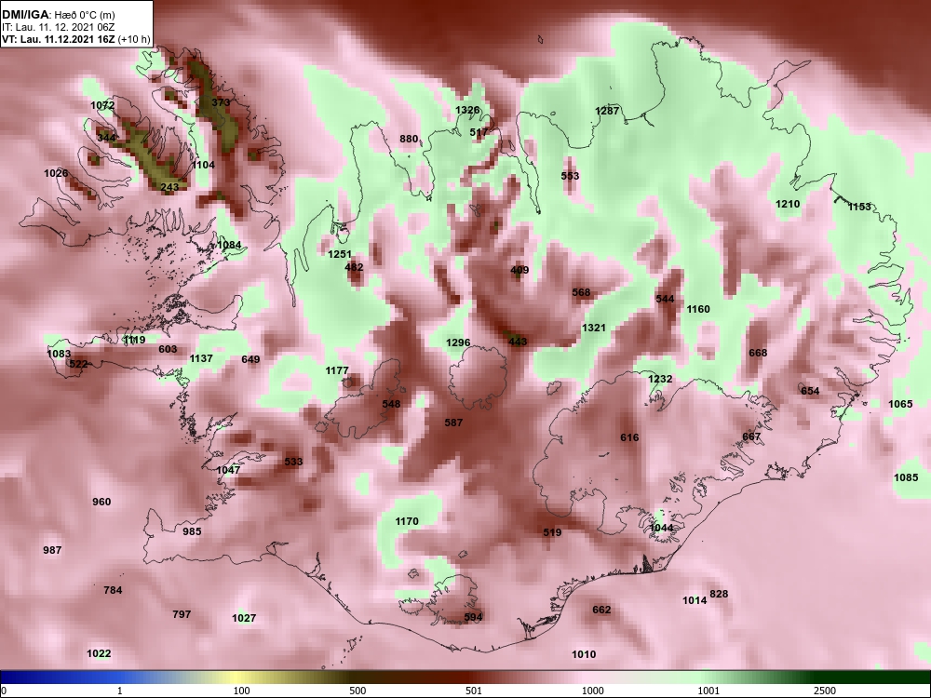Click the map value 1072 in the Westfjords
The height and width of the screenshot is (698, 931).
pos(102,105)
